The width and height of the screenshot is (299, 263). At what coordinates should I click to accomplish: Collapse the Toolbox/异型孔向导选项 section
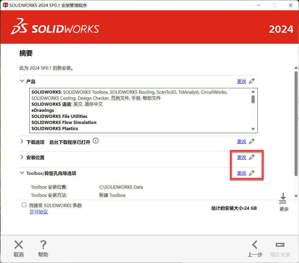[22, 173]
